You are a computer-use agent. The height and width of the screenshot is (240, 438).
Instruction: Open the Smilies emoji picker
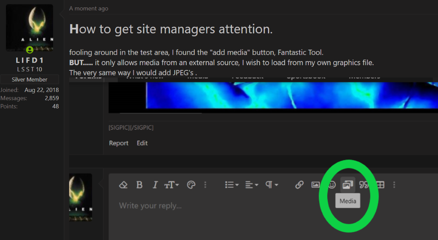pos(332,185)
